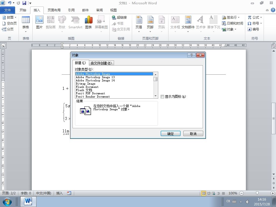Open the Page Layout (页面布局) ribbon tab
The image size is (276, 207).
tap(54, 10)
